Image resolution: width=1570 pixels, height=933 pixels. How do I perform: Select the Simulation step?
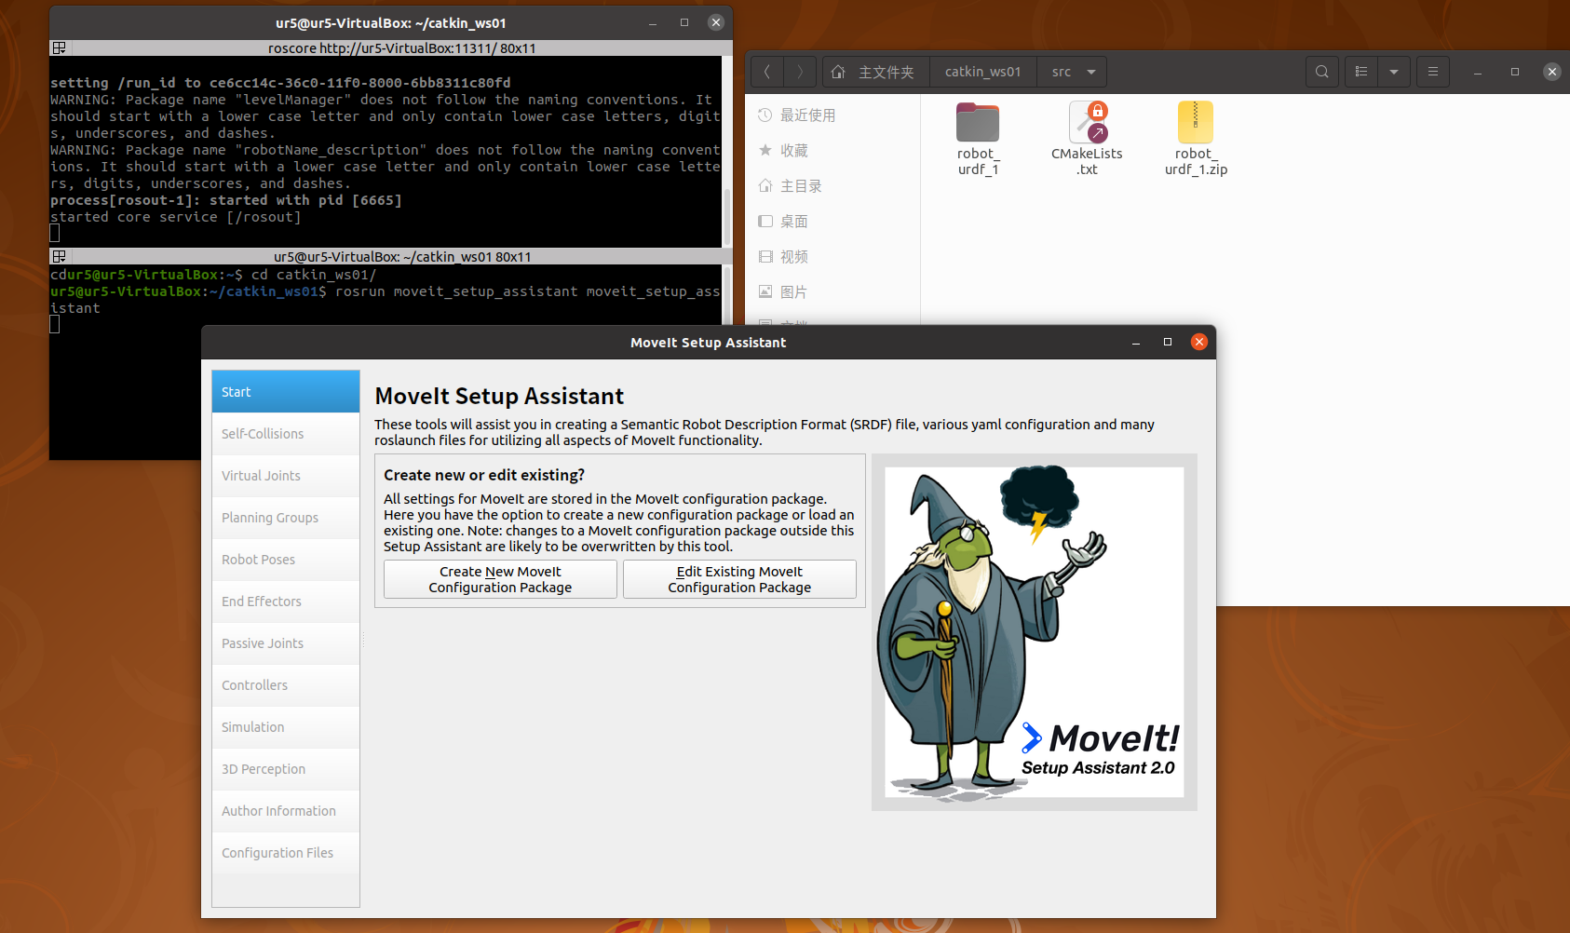[286, 727]
